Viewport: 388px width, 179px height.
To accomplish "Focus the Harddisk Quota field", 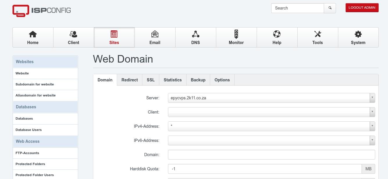I will [265, 169].
